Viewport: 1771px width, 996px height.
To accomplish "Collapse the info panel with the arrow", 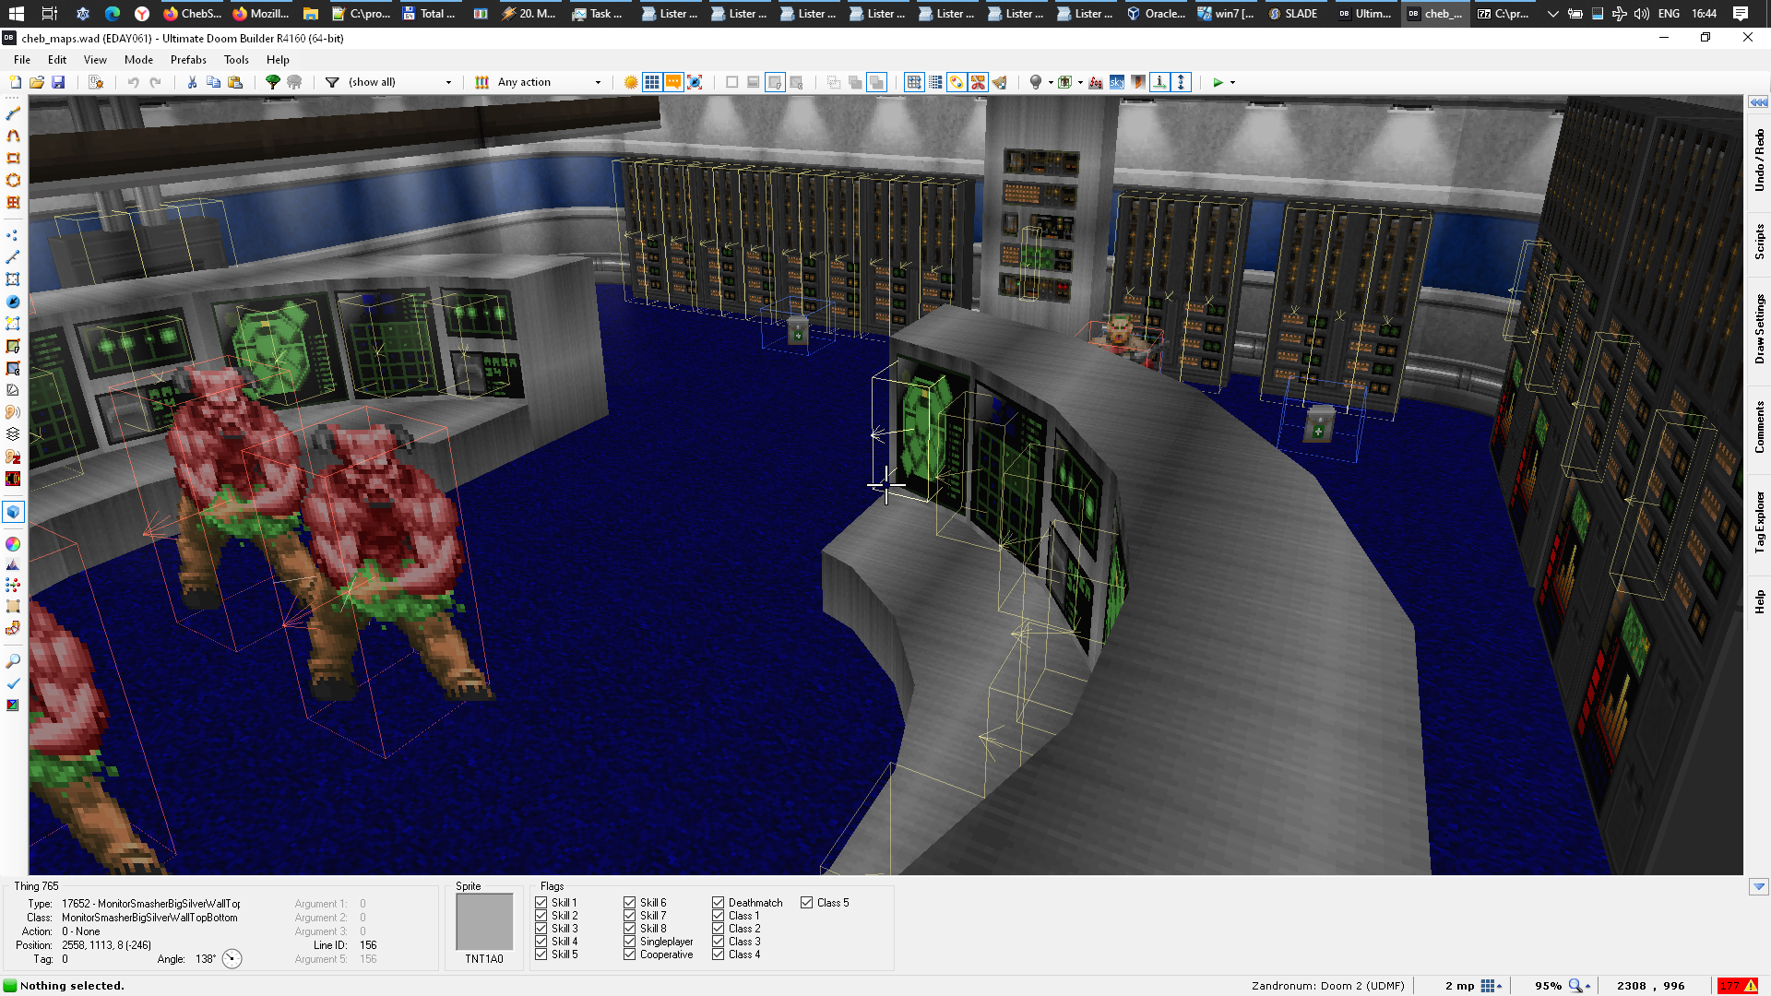I will pos(1758,887).
